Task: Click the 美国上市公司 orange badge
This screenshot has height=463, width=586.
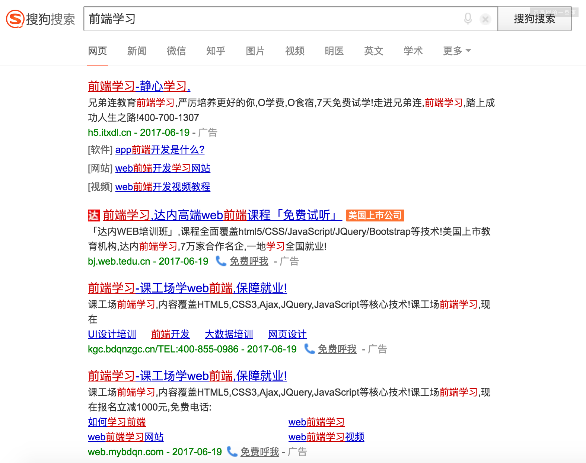Action: 375,215
